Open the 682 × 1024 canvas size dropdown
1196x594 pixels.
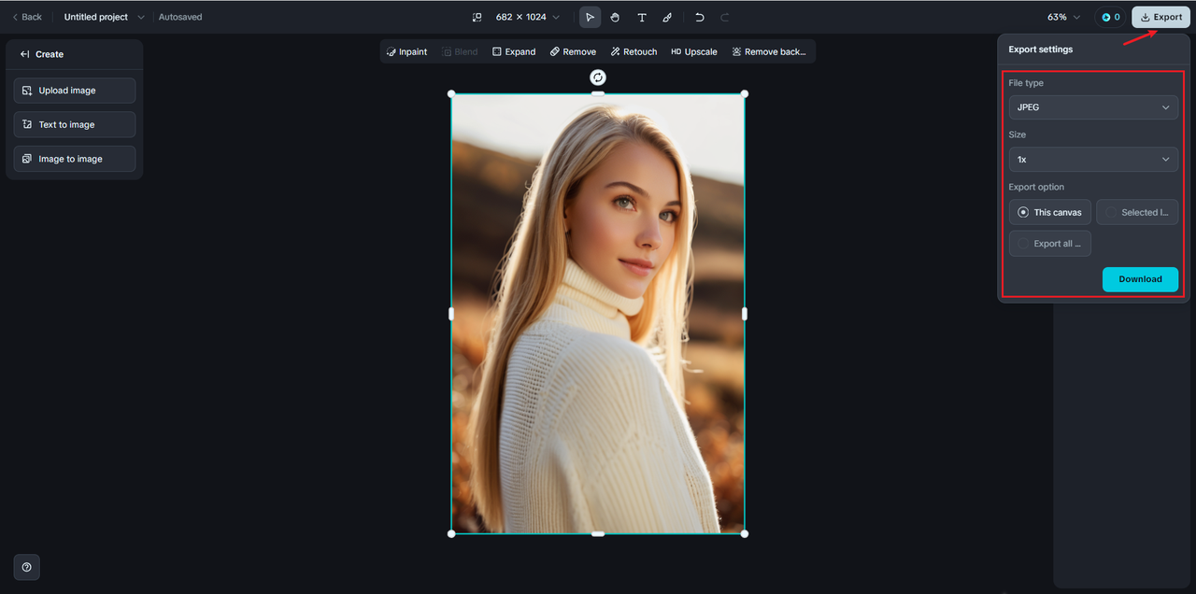pyautogui.click(x=528, y=17)
